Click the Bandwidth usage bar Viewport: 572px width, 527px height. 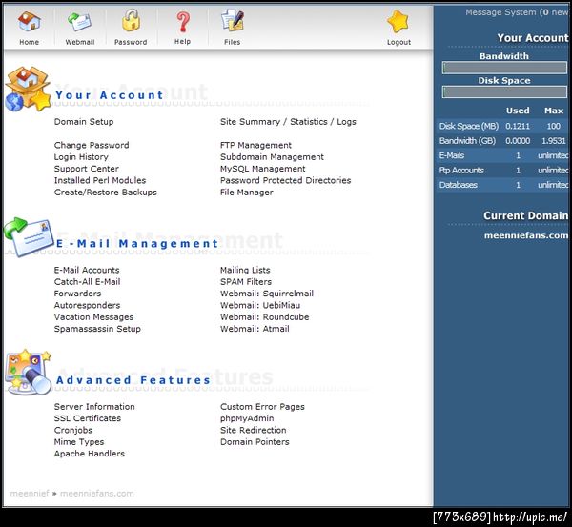(504, 68)
